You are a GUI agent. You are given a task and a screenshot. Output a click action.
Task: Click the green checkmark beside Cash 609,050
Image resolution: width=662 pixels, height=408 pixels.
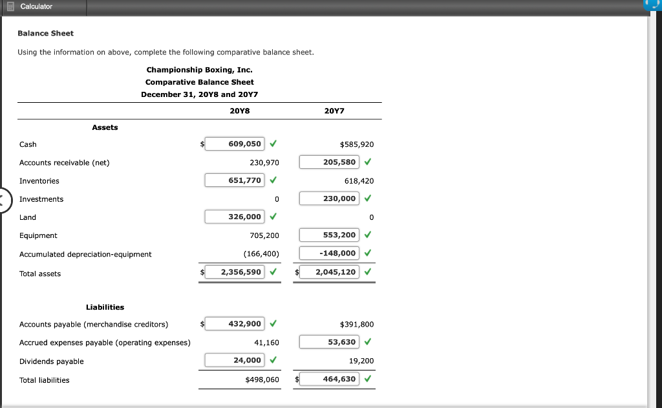coord(272,144)
